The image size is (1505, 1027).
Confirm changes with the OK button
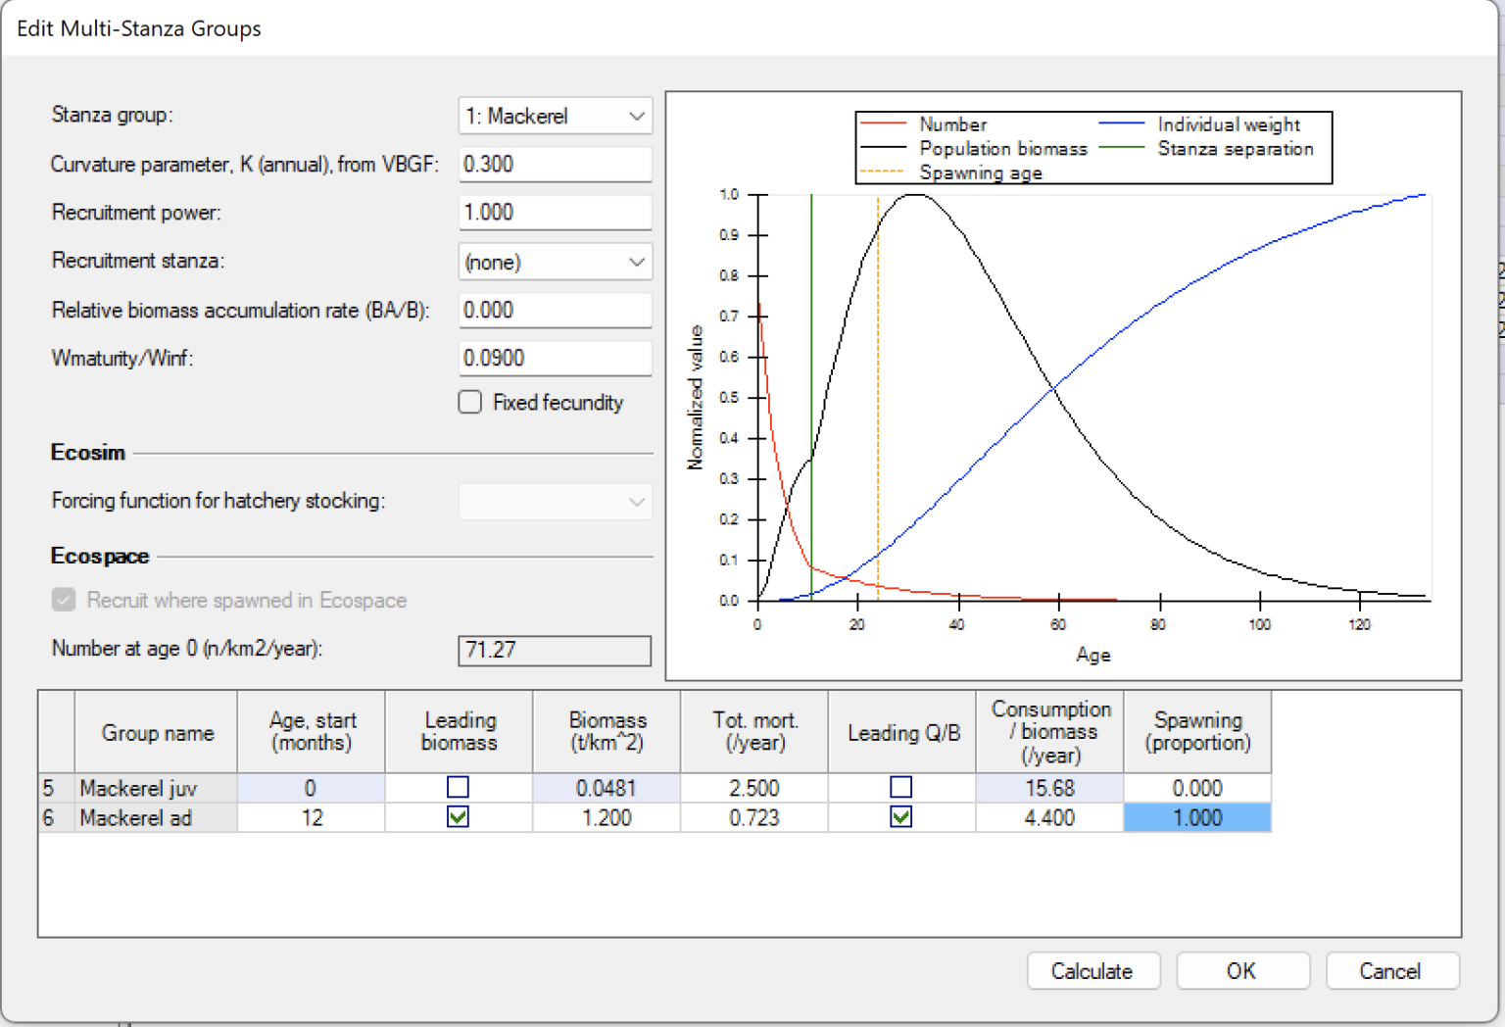coord(1242,971)
